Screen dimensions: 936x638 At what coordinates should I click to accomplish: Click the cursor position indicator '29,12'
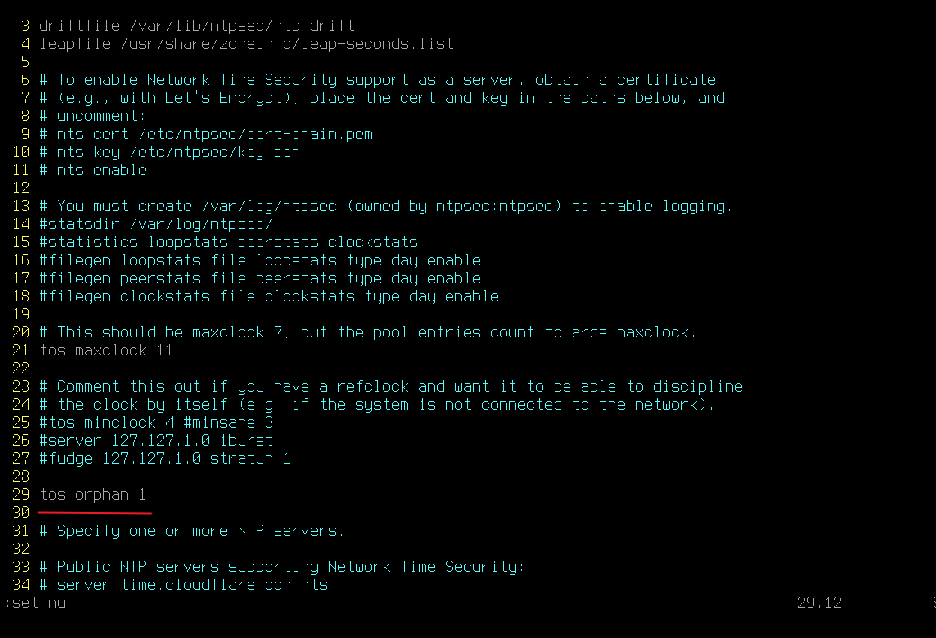click(x=819, y=603)
